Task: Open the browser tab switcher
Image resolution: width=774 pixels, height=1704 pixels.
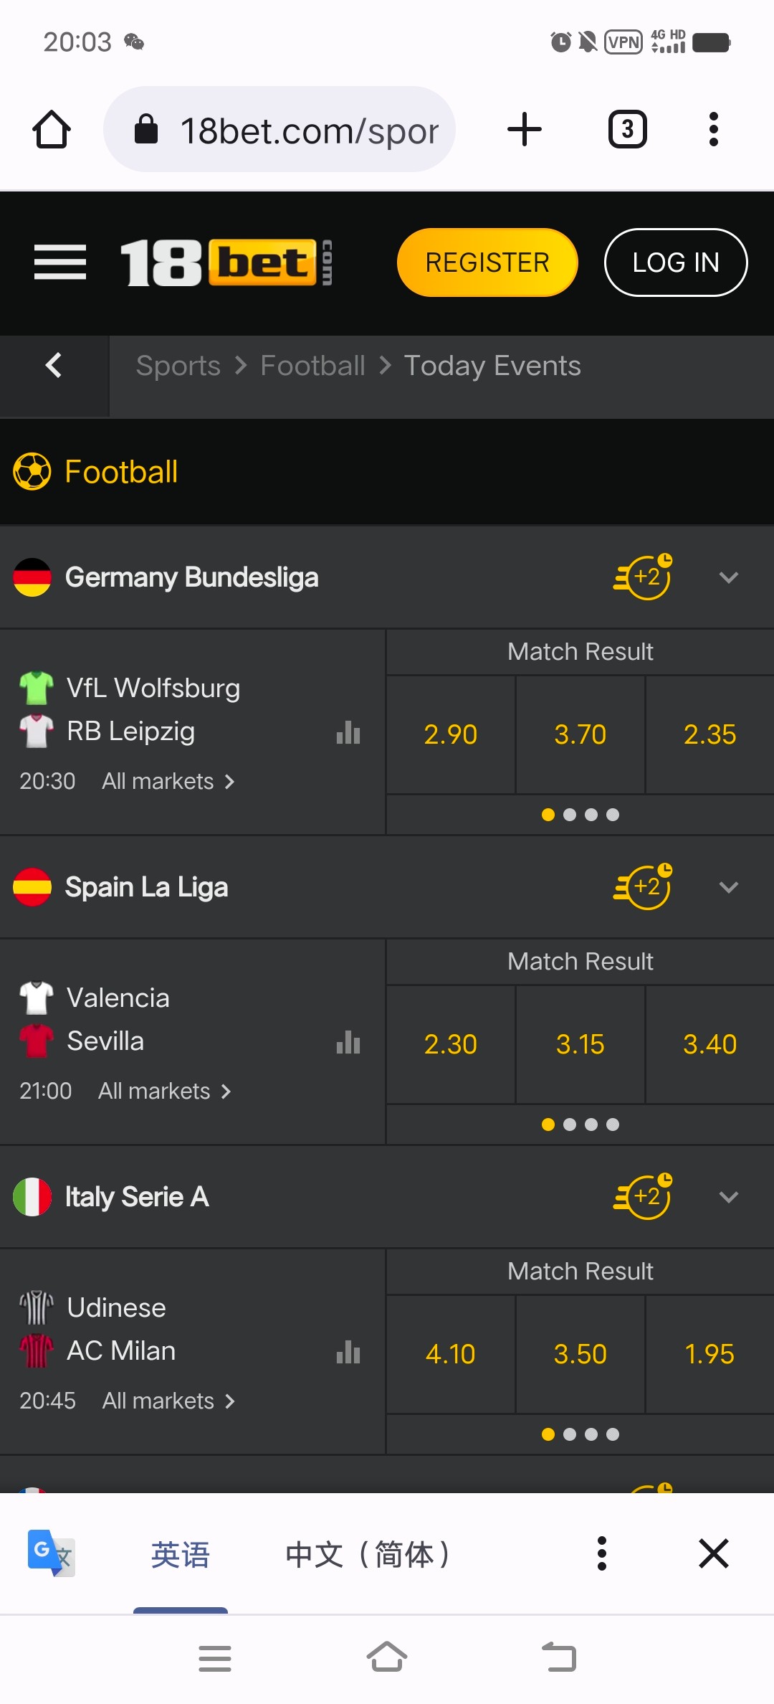Action: (x=627, y=130)
